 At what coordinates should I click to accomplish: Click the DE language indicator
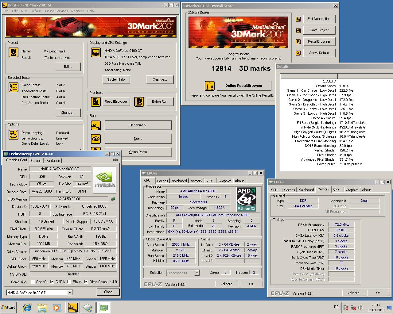pyautogui.click(x=336, y=307)
